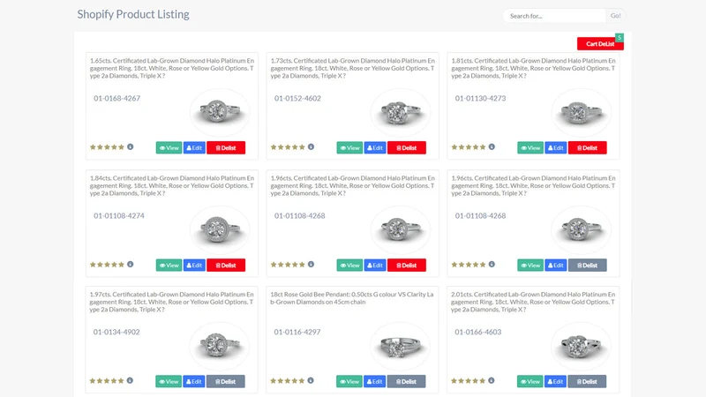Click the info icon on the 1.97cts ring card
The image size is (706, 397).
(x=130, y=380)
